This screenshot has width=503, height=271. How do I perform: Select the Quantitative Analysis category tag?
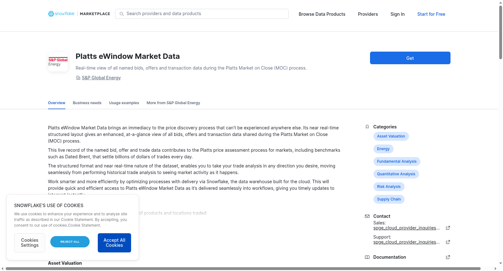tap(396, 174)
